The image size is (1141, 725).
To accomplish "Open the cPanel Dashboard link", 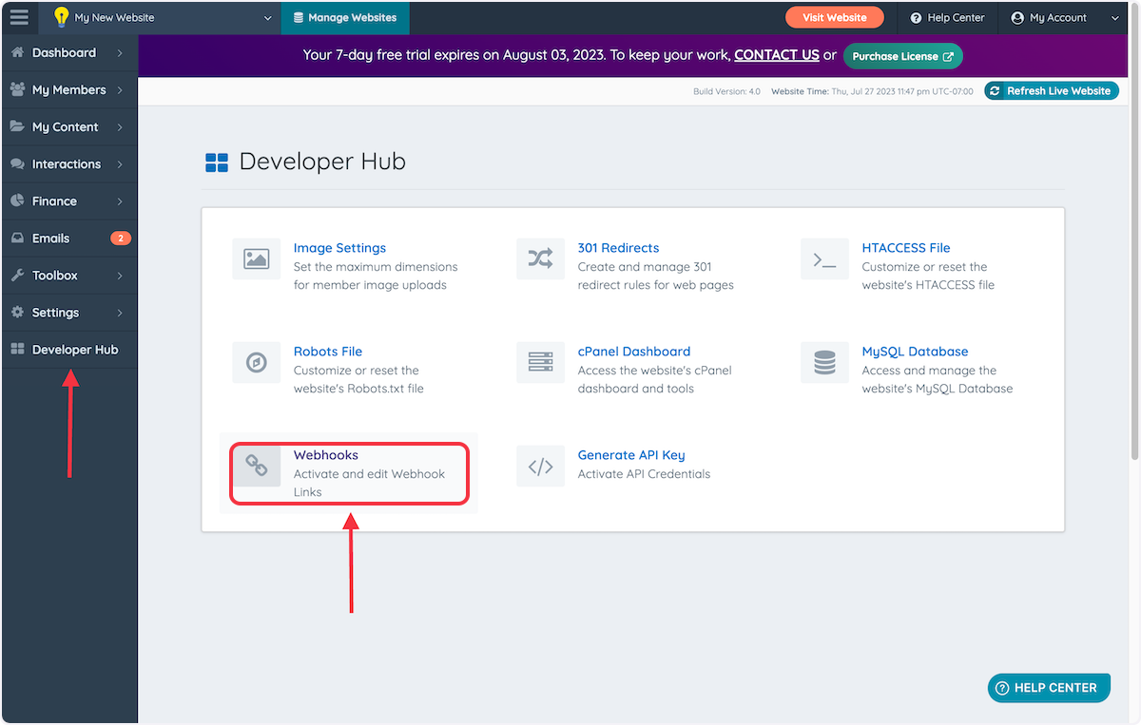I will tap(634, 352).
